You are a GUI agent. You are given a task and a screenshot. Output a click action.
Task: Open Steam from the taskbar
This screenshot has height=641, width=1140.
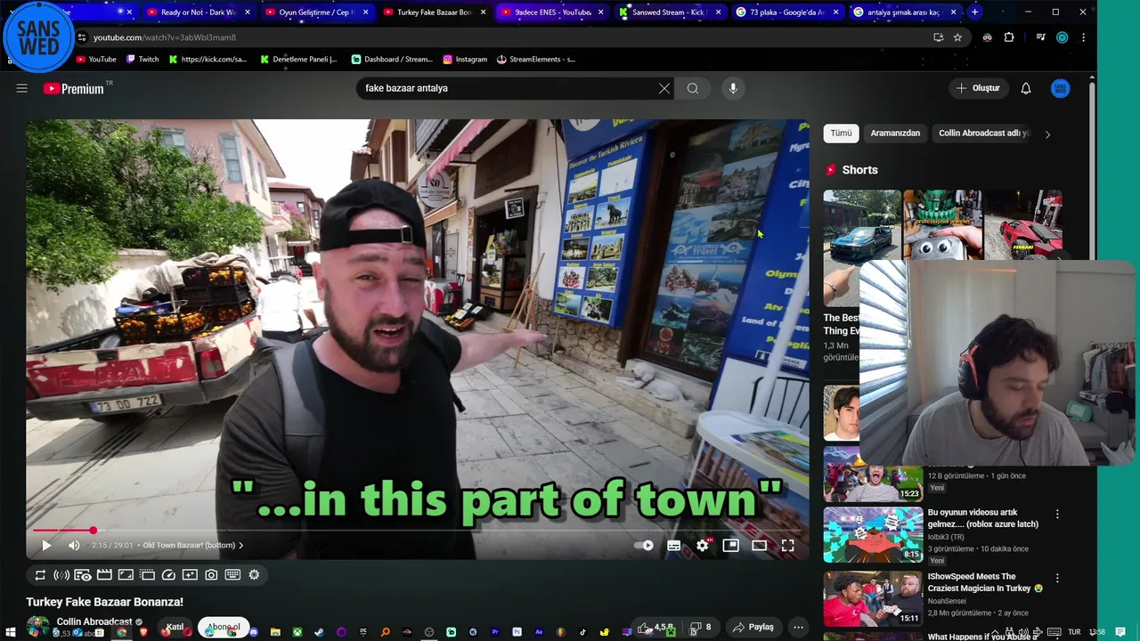(319, 633)
